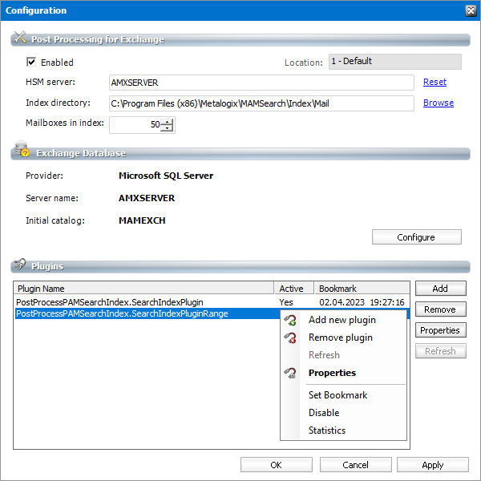
Task: Close the Configuration dialog
Action: (x=471, y=10)
